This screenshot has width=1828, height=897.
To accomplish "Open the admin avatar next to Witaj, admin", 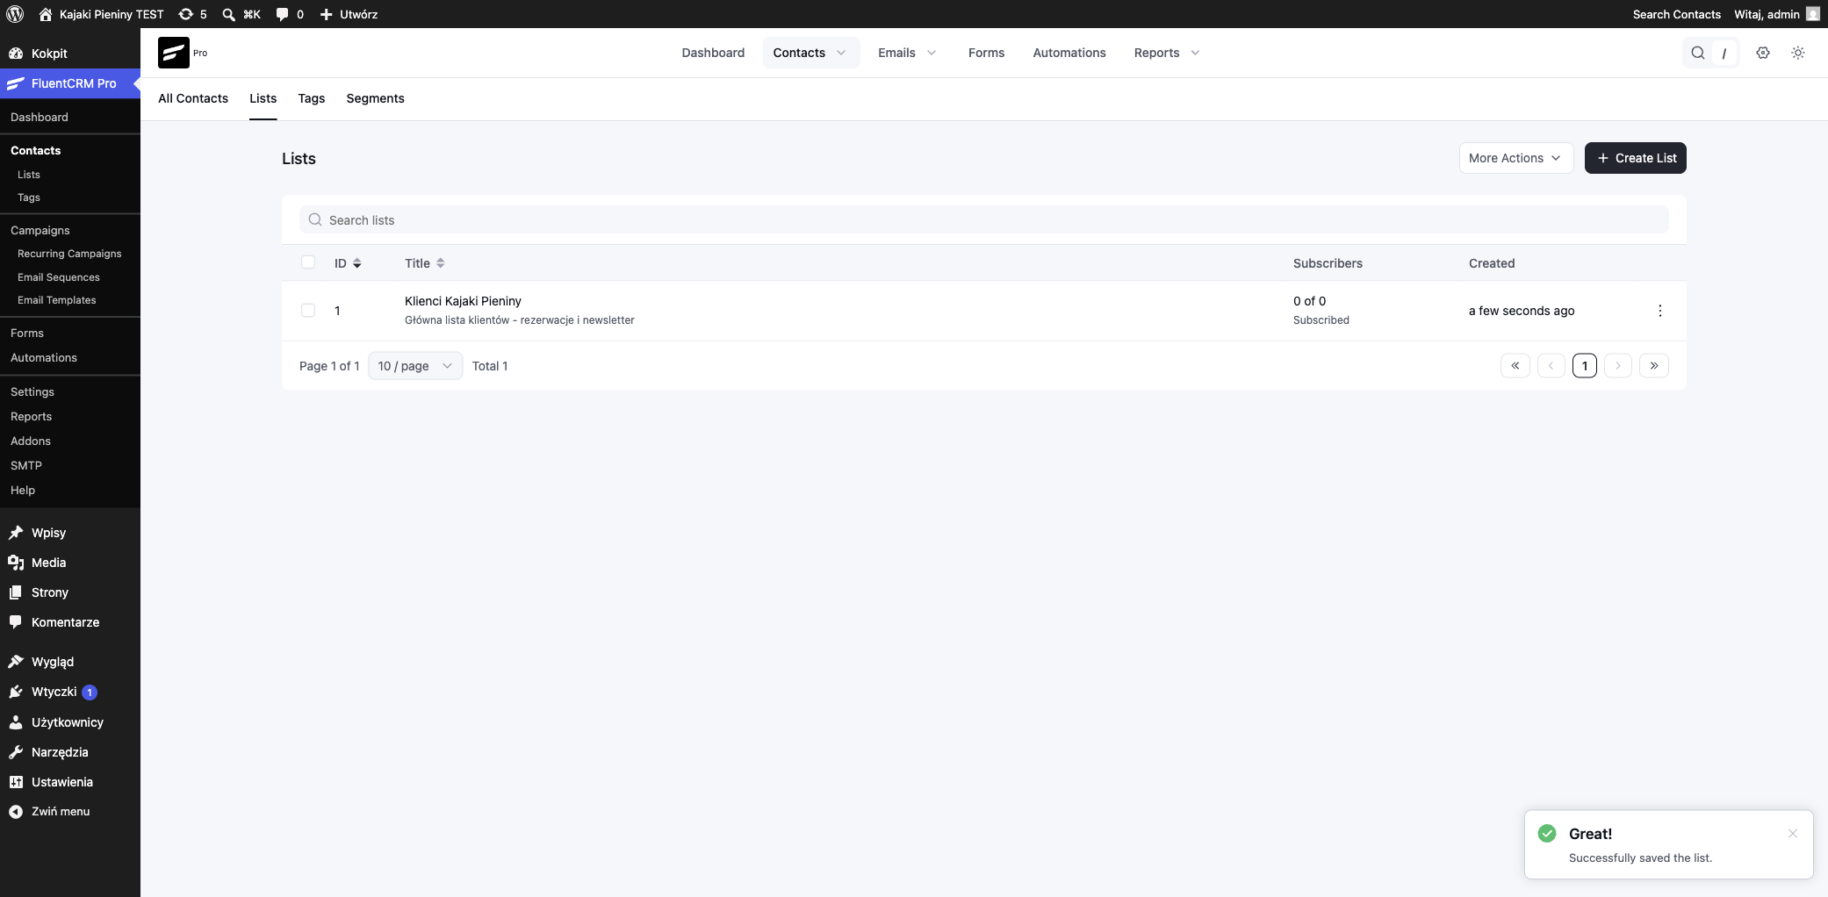I will coord(1812,14).
